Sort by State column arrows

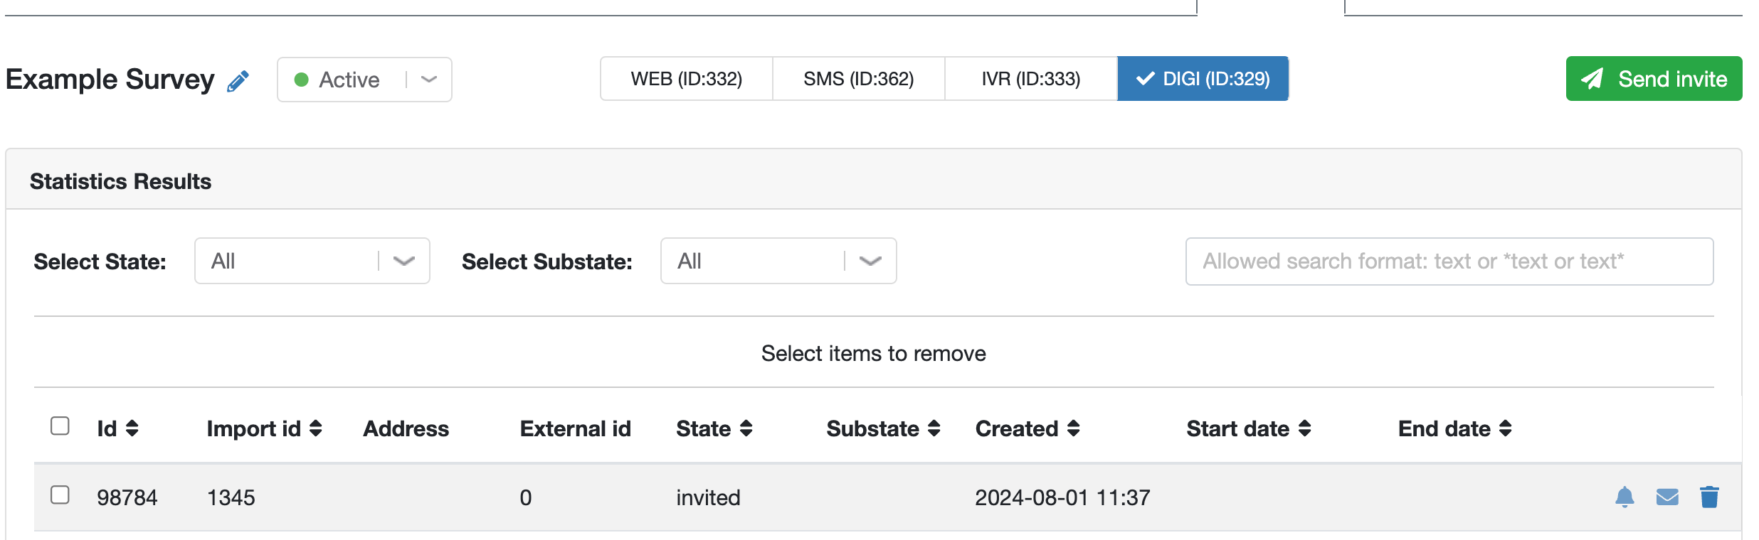point(746,428)
